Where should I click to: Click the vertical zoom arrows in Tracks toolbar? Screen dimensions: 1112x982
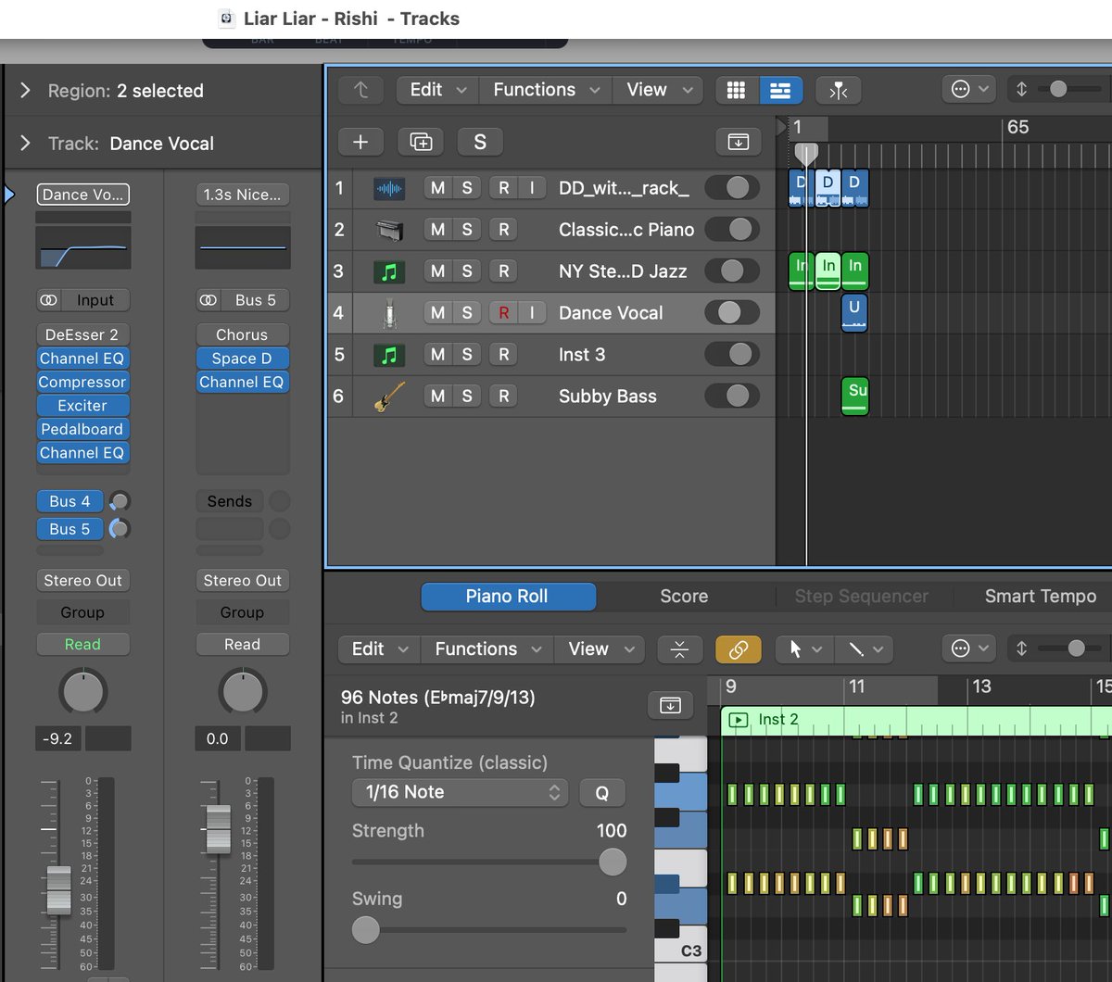point(1022,90)
